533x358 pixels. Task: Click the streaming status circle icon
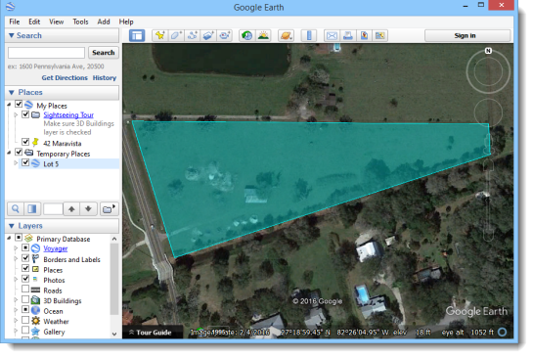pyautogui.click(x=502, y=333)
